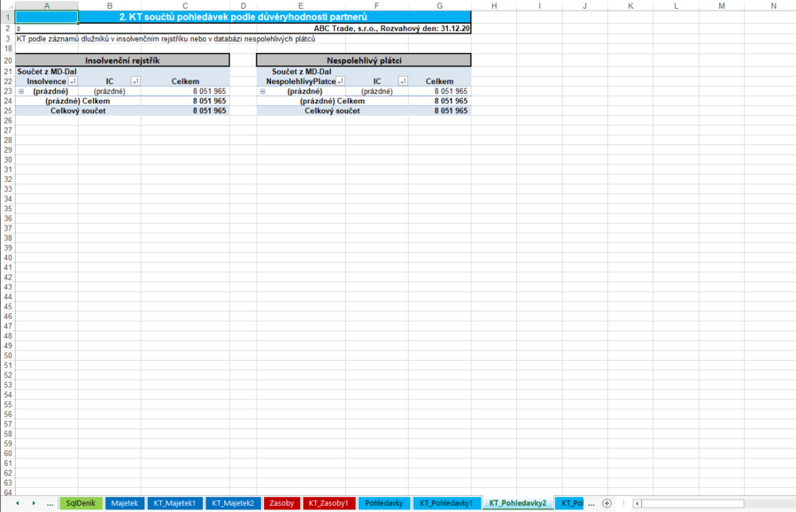This screenshot has height=512, width=796.
Task: Switch to the Majetek sheet tab
Action: click(x=125, y=503)
